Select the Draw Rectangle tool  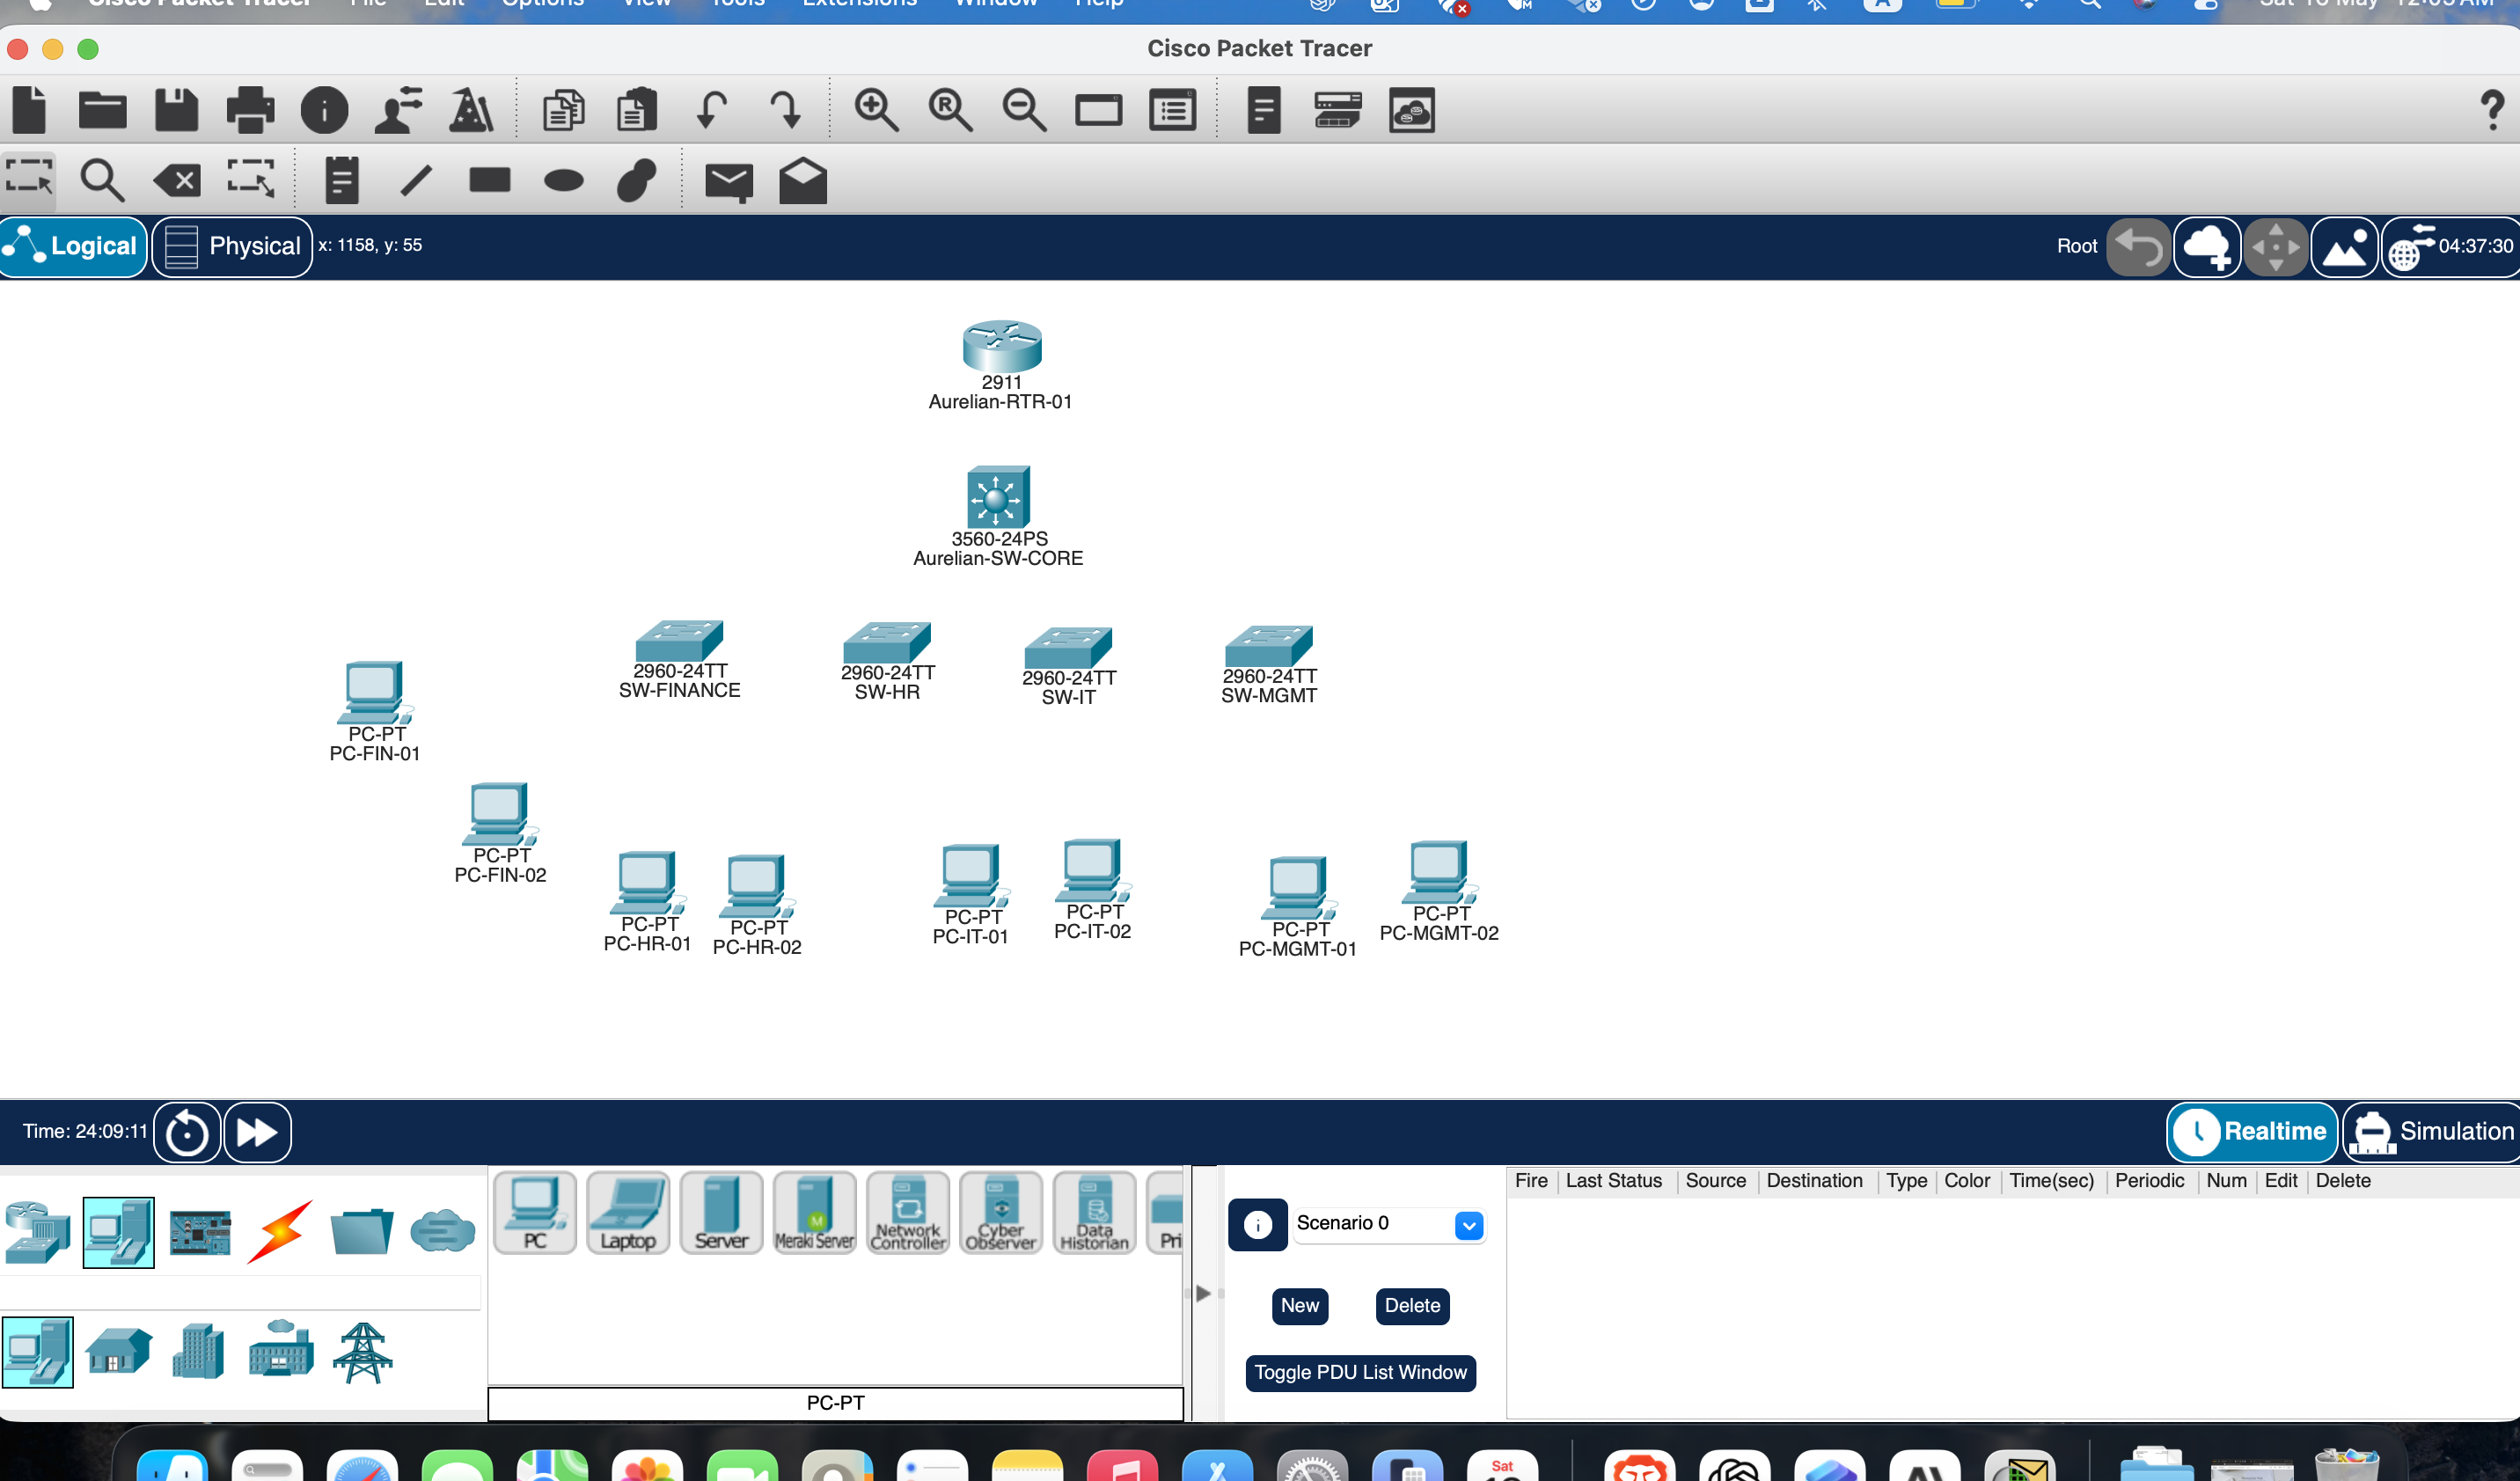point(490,180)
